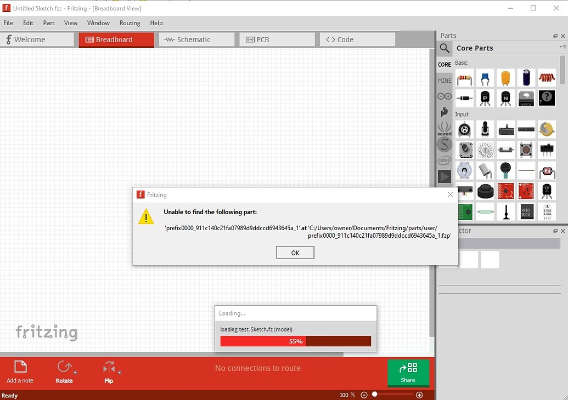Open the Arduino parts bin icon
Screen dimensions: 568x400
[x=445, y=96]
